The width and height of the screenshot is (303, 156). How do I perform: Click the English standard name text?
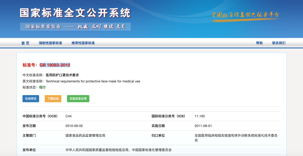(x=93, y=81)
